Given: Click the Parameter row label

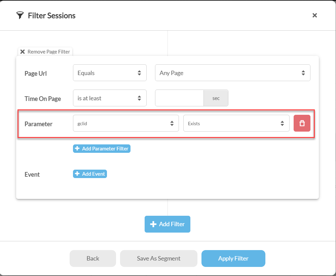Looking at the screenshot, I should 38,124.
